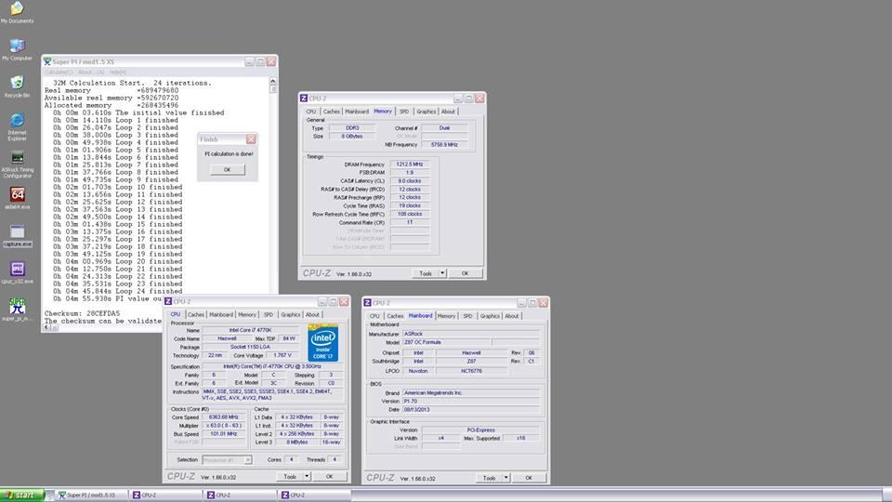The height and width of the screenshot is (502, 892).
Task: Open the Memory tab in the CPU-Z processor window
Action: [x=247, y=315]
